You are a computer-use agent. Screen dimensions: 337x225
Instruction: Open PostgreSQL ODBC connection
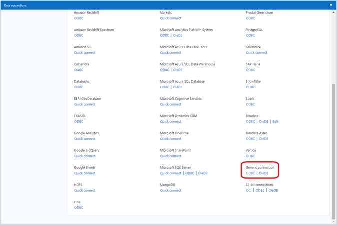point(250,35)
